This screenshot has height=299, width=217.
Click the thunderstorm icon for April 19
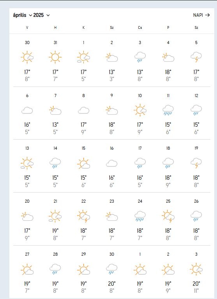tap(196, 163)
